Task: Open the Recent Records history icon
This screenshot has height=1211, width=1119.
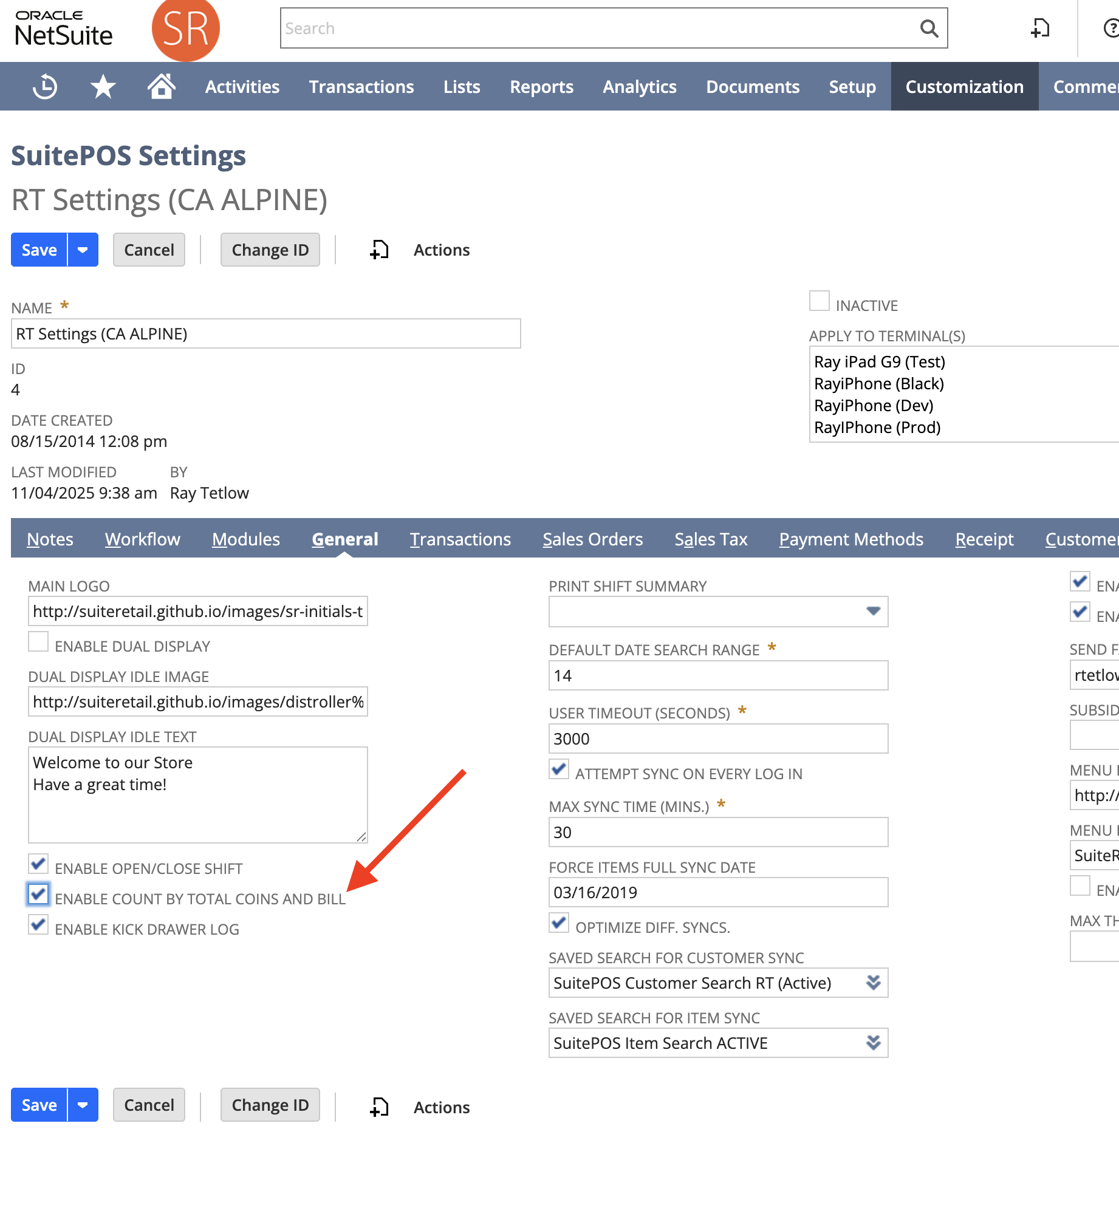Action: point(45,87)
